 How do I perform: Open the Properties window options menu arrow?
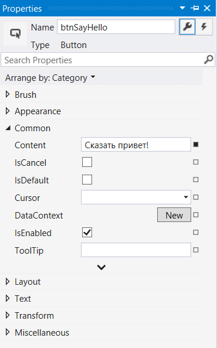182,8
